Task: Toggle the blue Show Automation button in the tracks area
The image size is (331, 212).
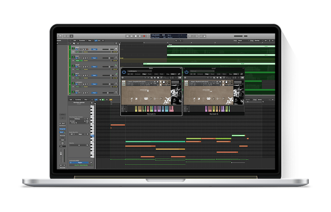Action: coord(96,41)
